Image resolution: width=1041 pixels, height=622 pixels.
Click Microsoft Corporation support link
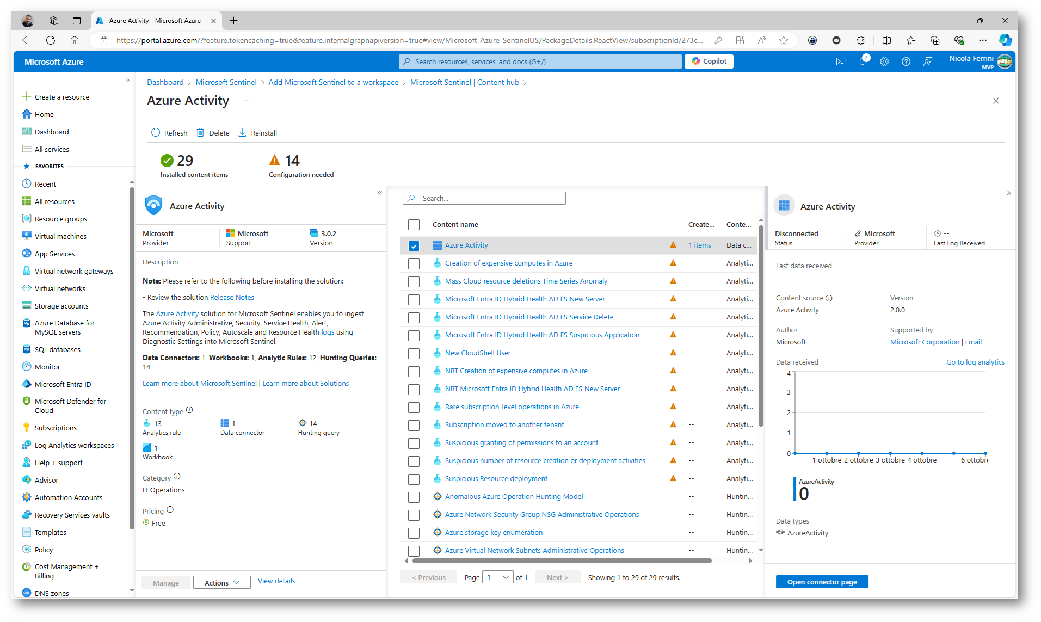click(925, 342)
